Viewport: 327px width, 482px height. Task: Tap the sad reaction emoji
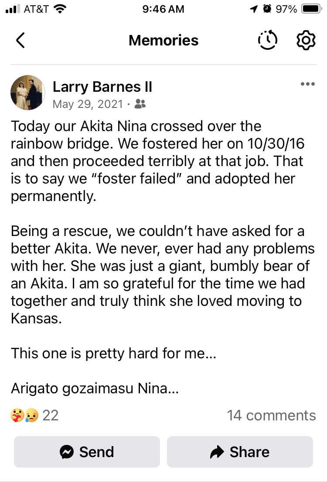31,415
